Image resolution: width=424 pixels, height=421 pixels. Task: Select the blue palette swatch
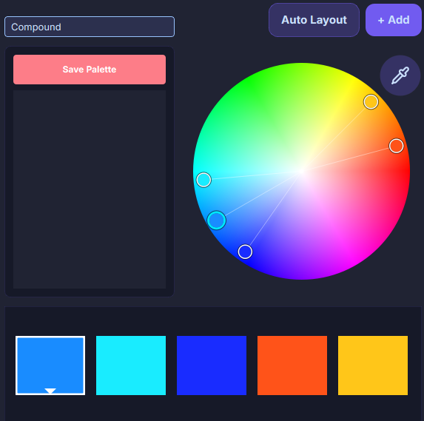pos(50,366)
